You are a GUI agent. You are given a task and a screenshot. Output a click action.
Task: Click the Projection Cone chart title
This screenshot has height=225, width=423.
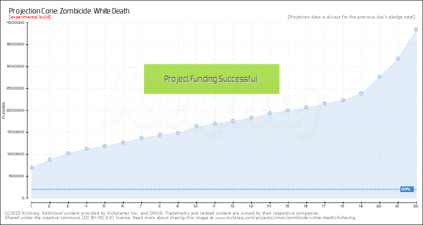tap(69, 10)
